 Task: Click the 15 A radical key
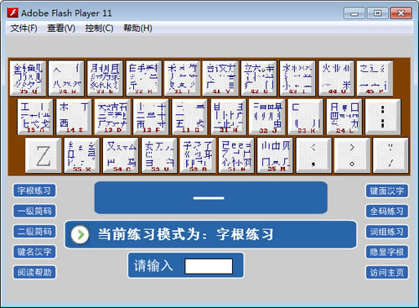click(x=35, y=117)
